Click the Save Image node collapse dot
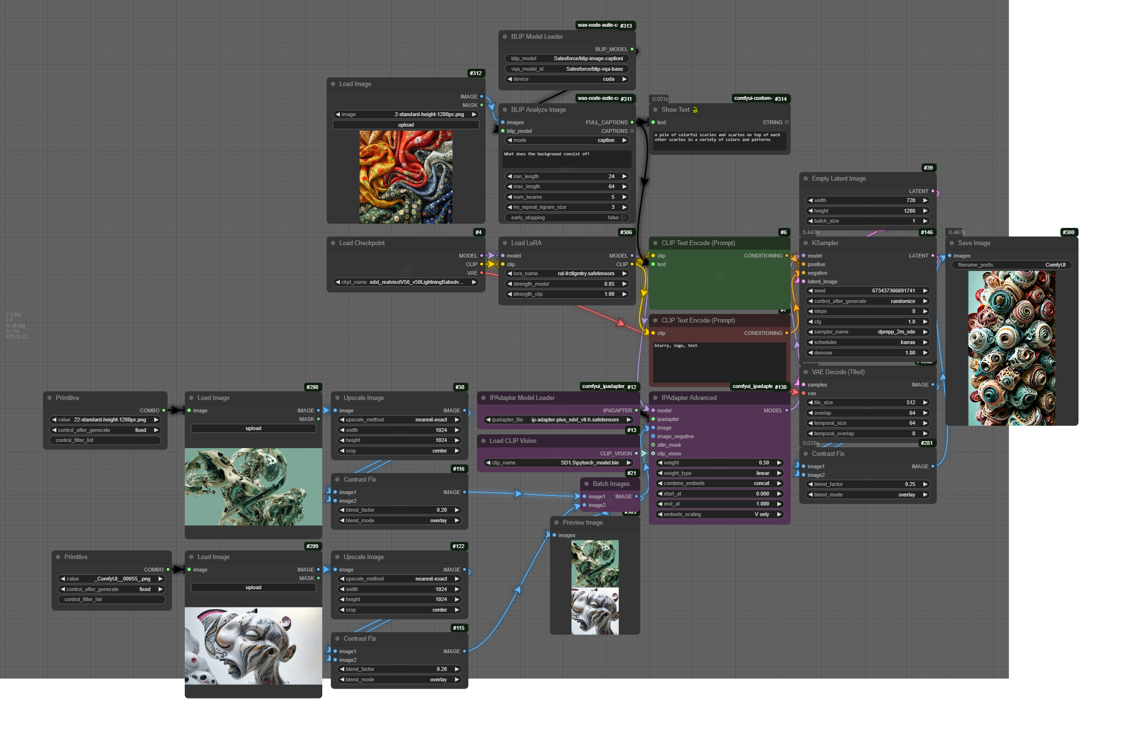The height and width of the screenshot is (754, 1121). click(x=952, y=243)
